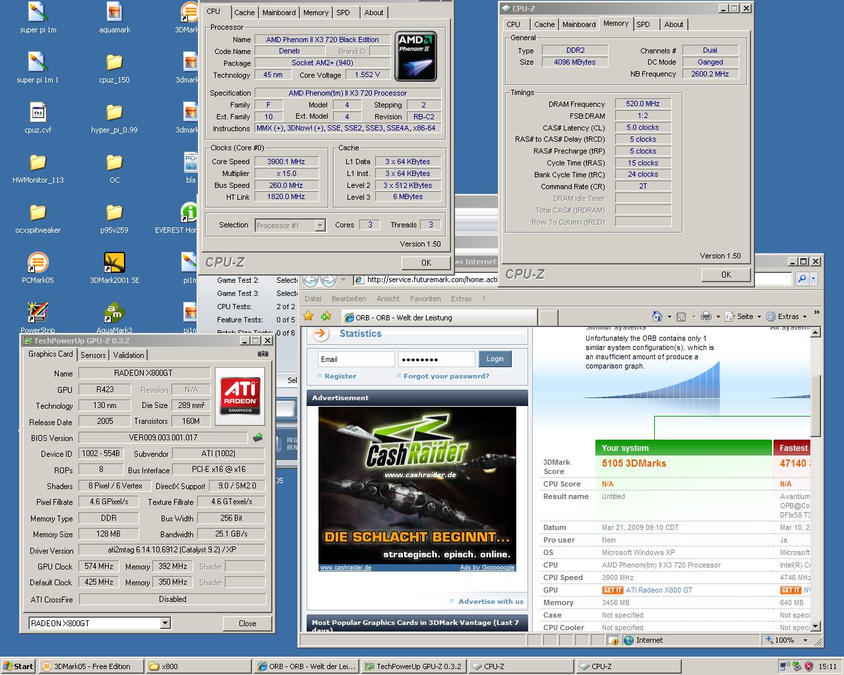Click the IE page scrollbar down arrow
844x675 pixels.
point(816,626)
